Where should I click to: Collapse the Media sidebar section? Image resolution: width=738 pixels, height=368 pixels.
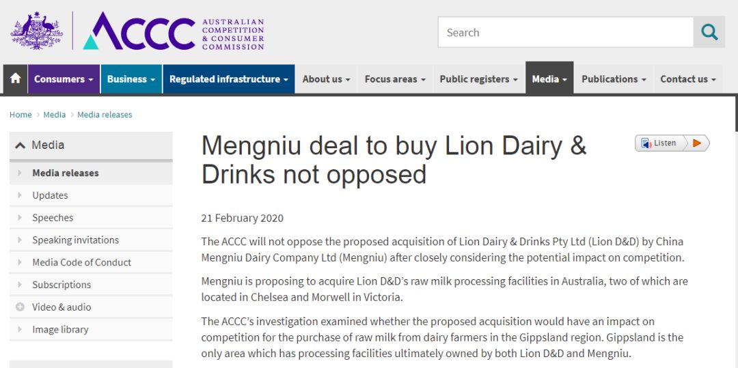coord(20,145)
